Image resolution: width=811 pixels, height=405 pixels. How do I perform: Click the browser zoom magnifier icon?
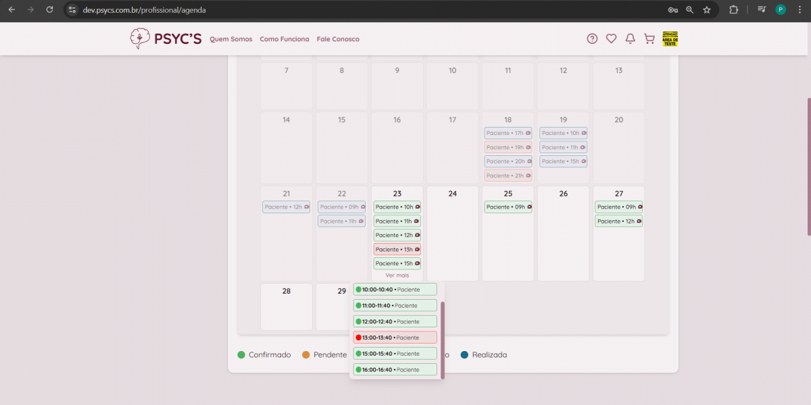coord(690,10)
